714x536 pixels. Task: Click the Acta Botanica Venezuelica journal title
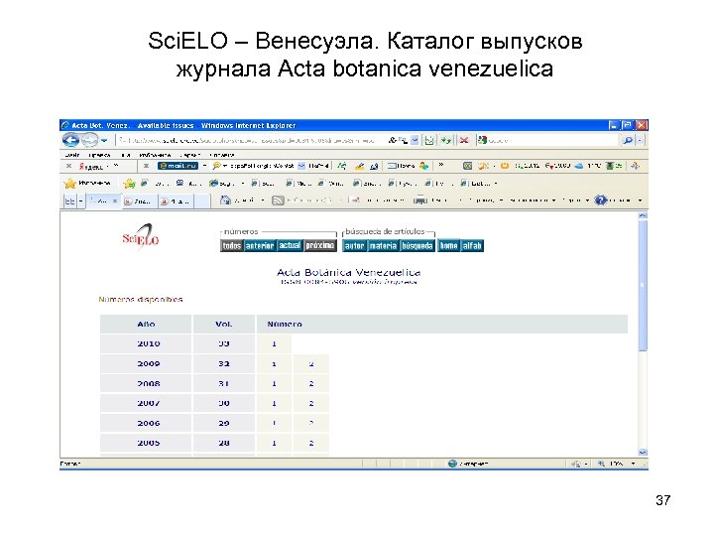click(x=348, y=273)
